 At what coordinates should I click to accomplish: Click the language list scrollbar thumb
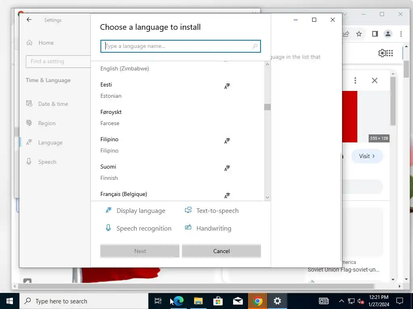coord(267,107)
